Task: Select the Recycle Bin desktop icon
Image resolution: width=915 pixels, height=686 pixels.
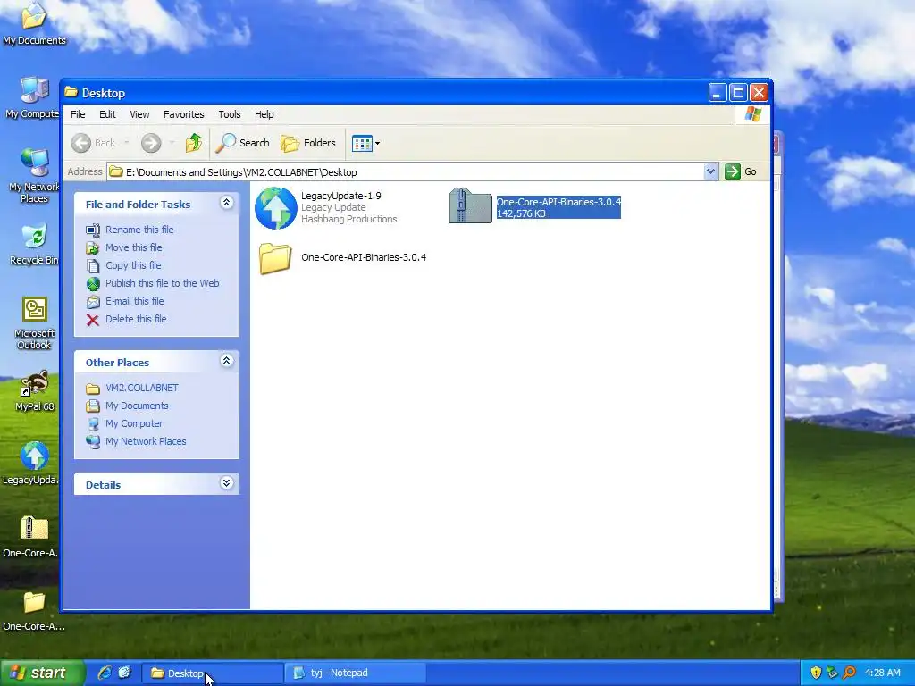Action: tap(34, 244)
